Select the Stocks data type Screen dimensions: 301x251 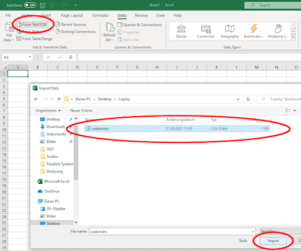[x=181, y=31]
